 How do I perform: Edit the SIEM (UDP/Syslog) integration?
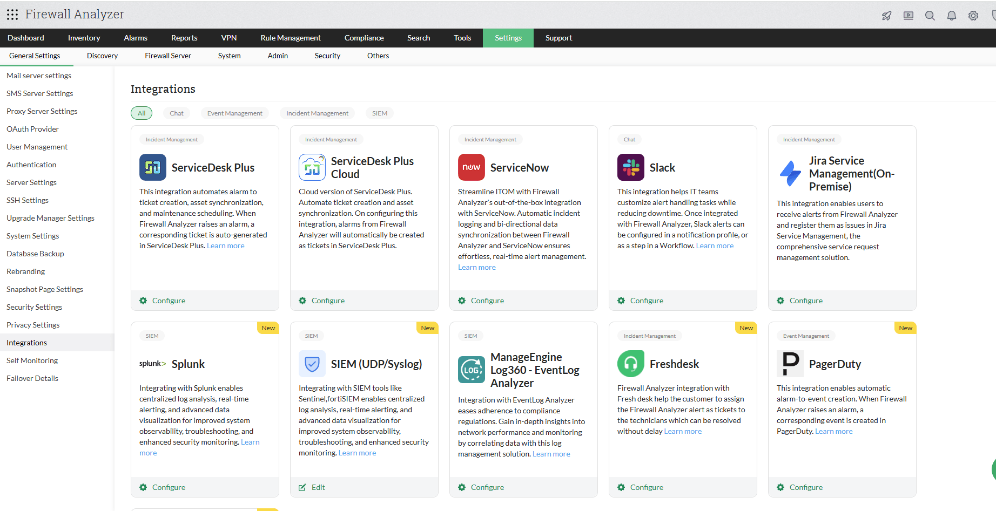318,487
